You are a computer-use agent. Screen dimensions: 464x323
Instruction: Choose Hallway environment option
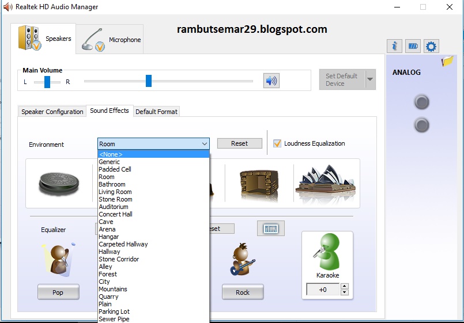point(153,252)
